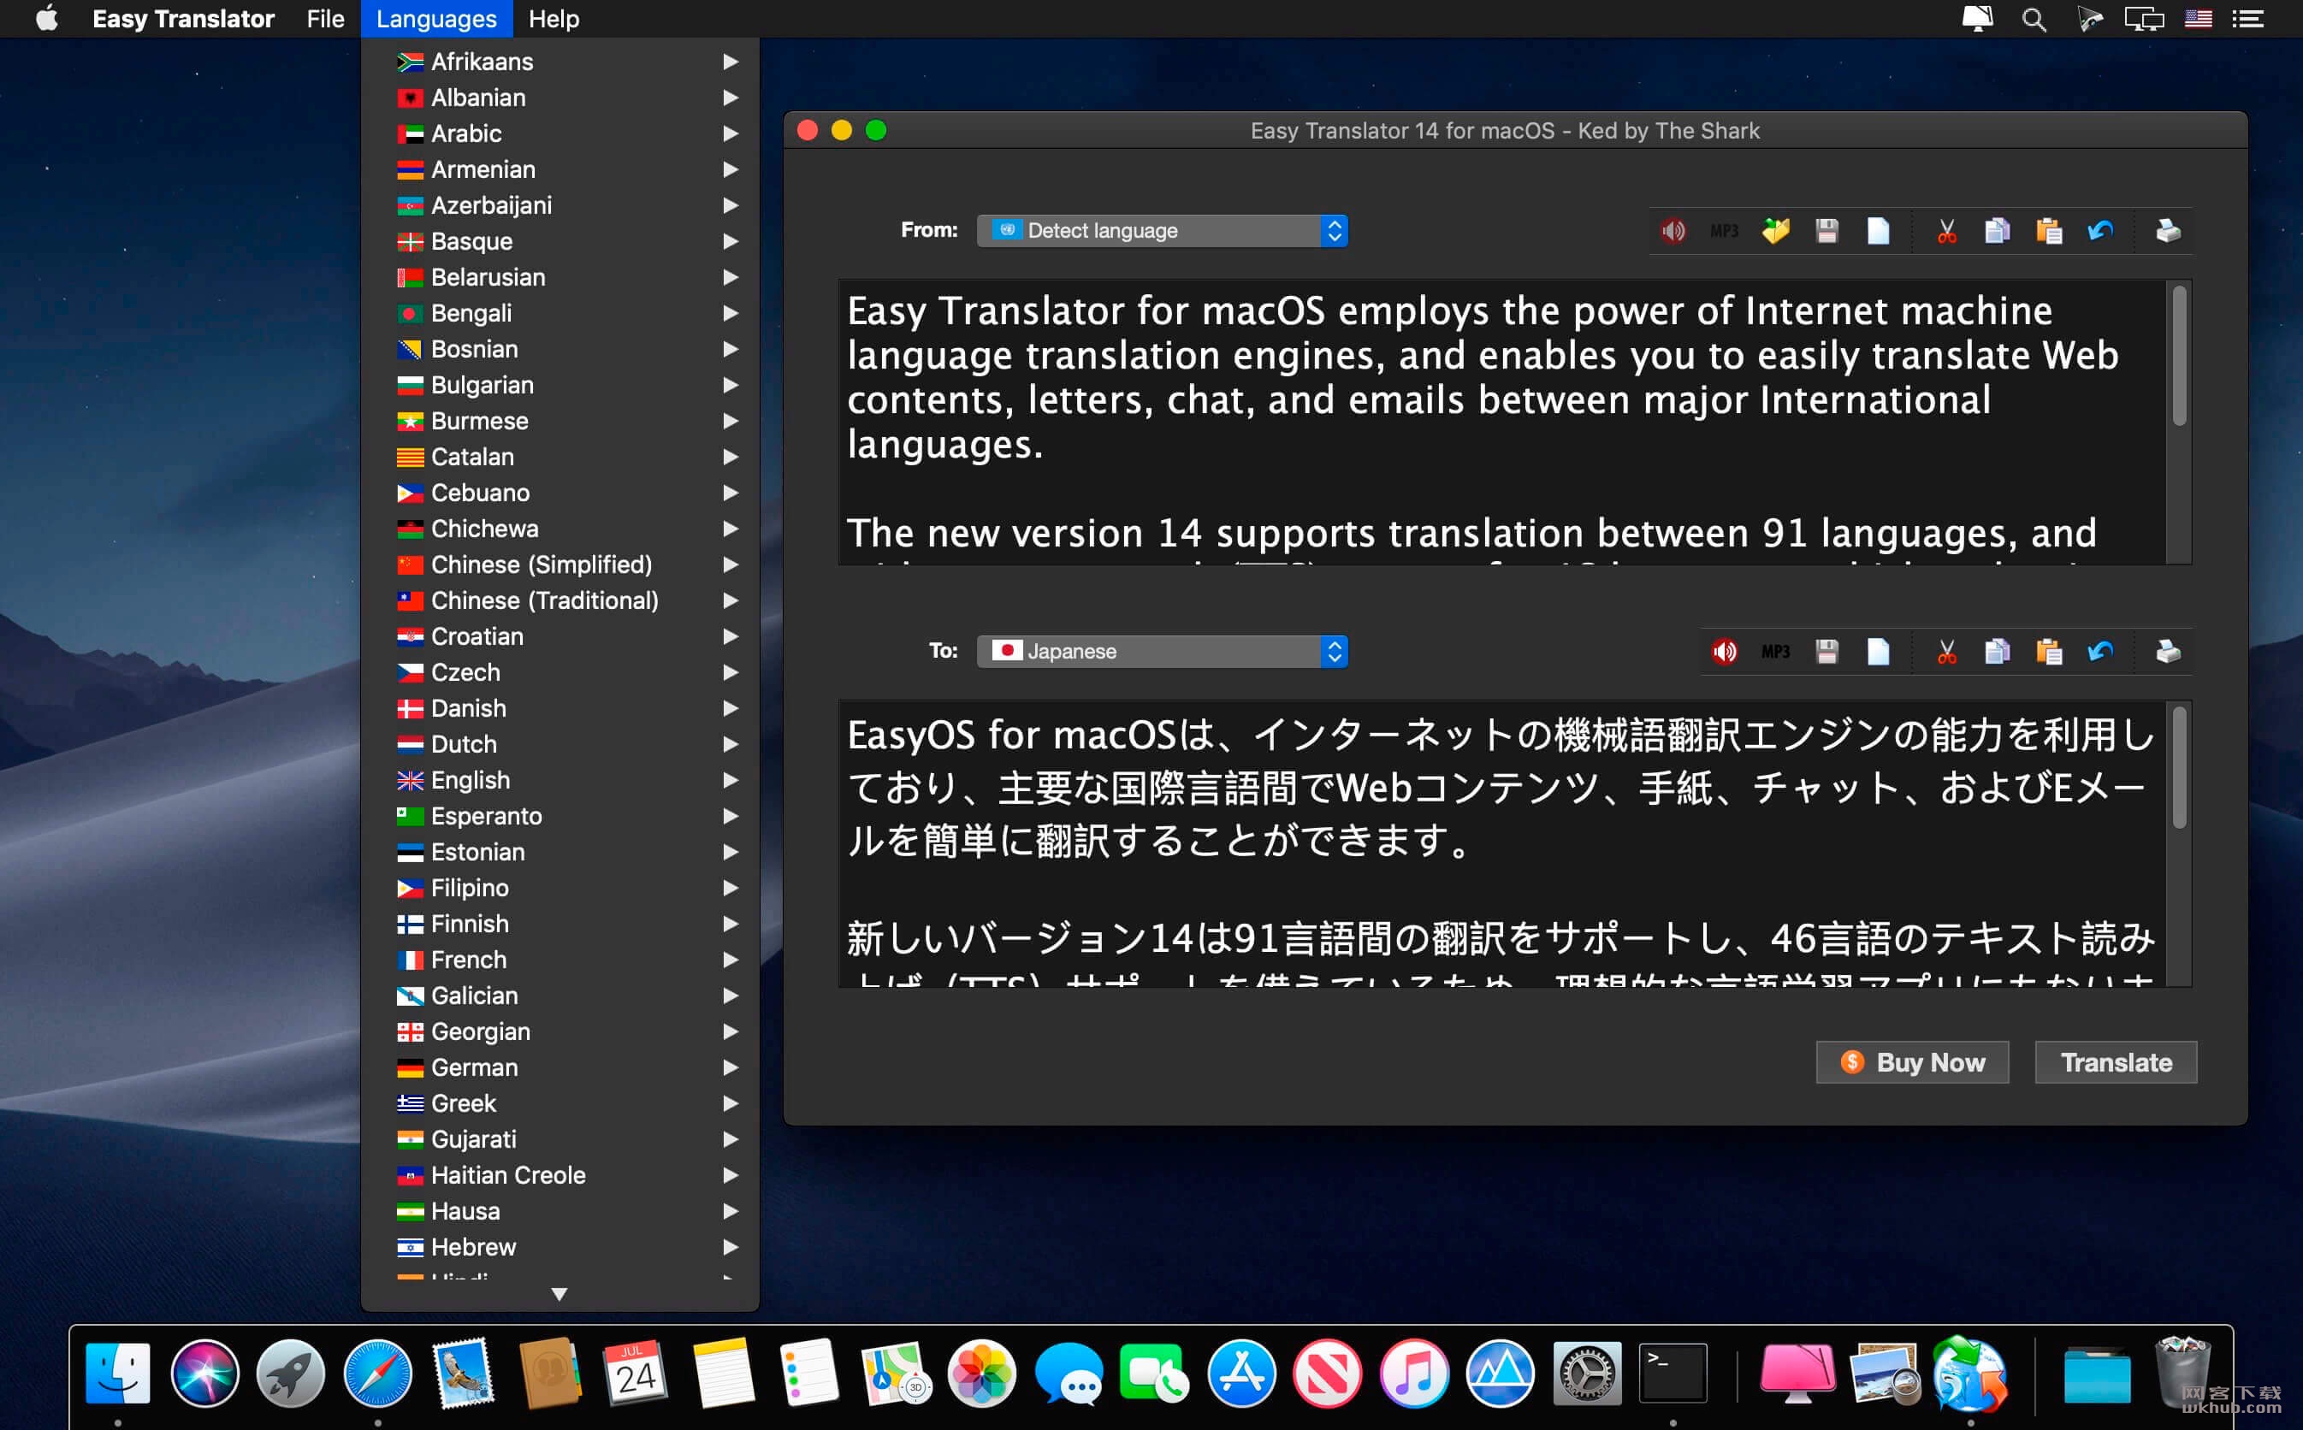2303x1430 pixels.
Task: Click the US flag input source icon
Action: point(2198,19)
